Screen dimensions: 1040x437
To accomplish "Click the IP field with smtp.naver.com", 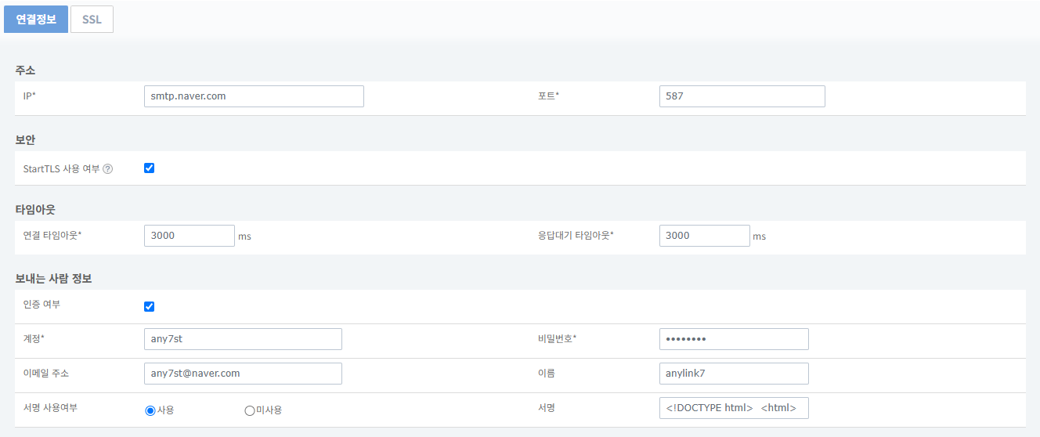I will click(x=255, y=96).
